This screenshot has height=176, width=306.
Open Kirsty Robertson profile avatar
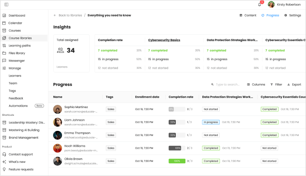pos(271,5)
